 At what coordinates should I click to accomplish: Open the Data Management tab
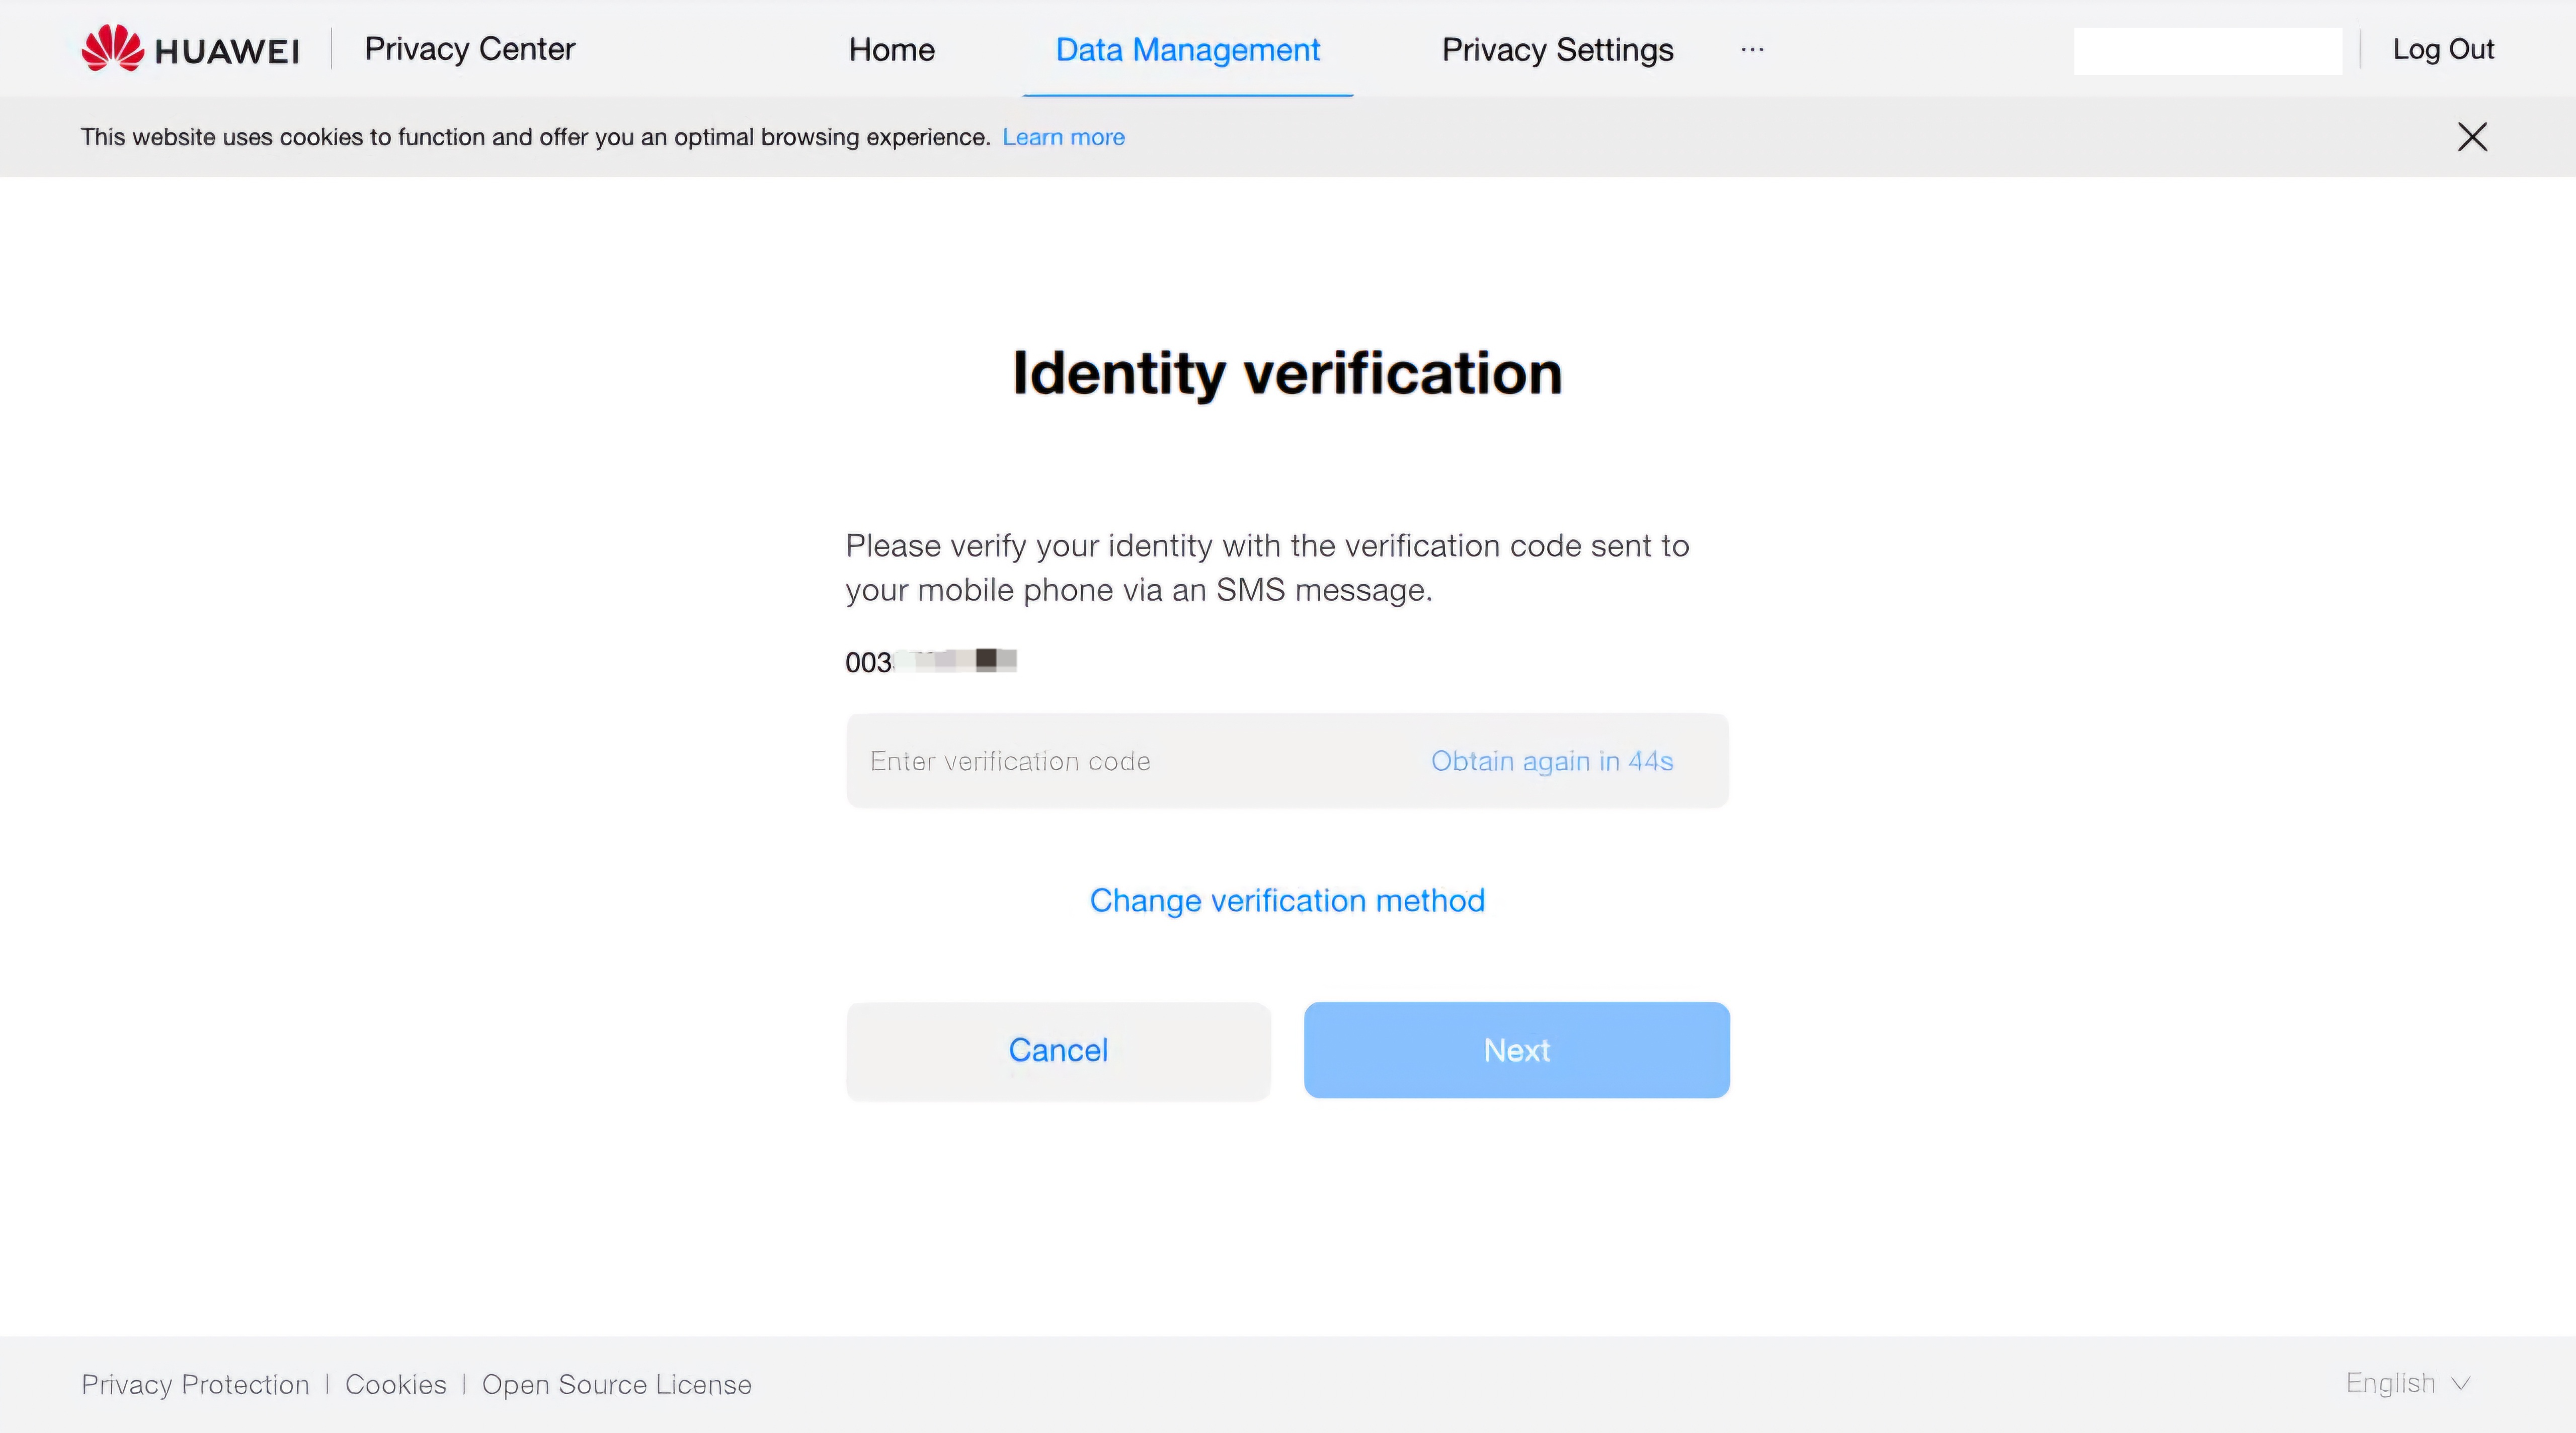pyautogui.click(x=1188, y=49)
